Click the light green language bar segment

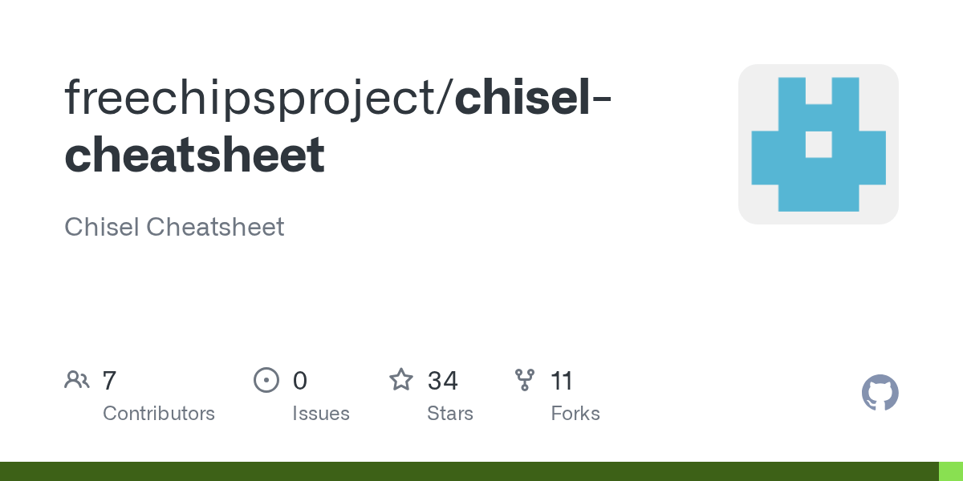coord(951,471)
